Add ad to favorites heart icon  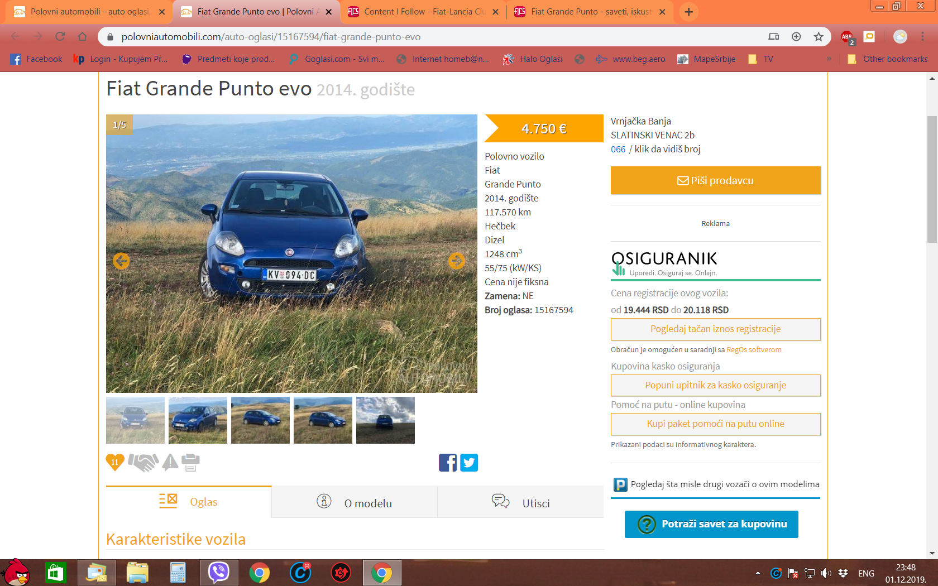[115, 462]
